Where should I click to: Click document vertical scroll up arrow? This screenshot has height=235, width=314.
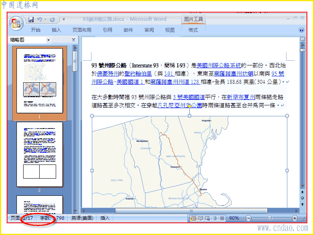[303, 45]
